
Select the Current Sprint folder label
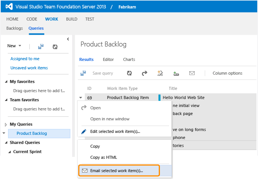[27, 152]
